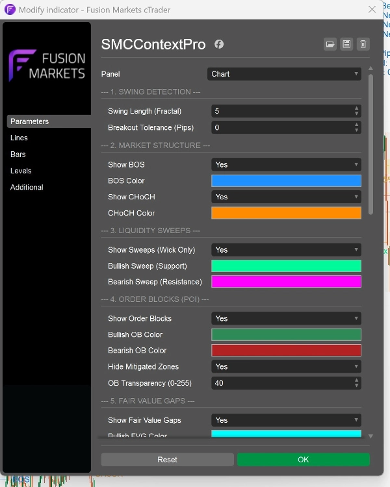Open the Show CHoCH dropdown
390x487 pixels.
click(x=286, y=197)
